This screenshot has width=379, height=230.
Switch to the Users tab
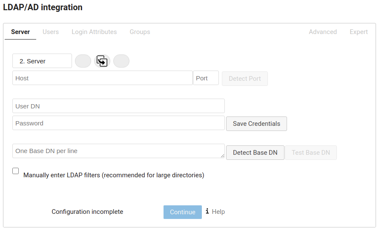[x=51, y=32]
